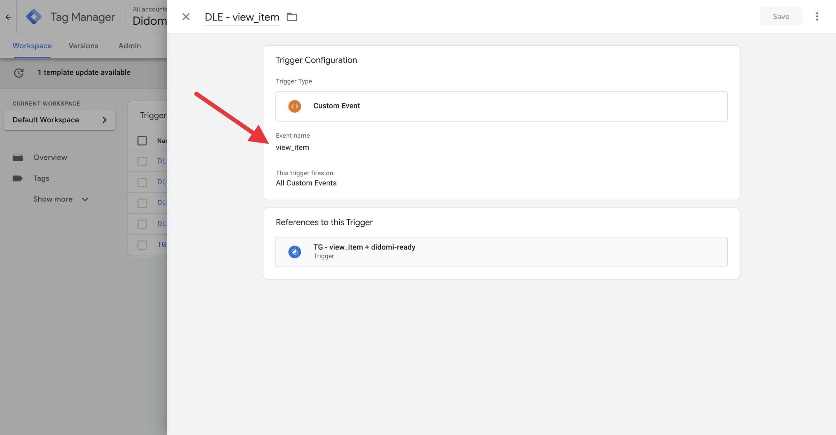Viewport: 836px width, 435px height.
Task: Open the three-dot more actions menu
Action: [x=817, y=16]
